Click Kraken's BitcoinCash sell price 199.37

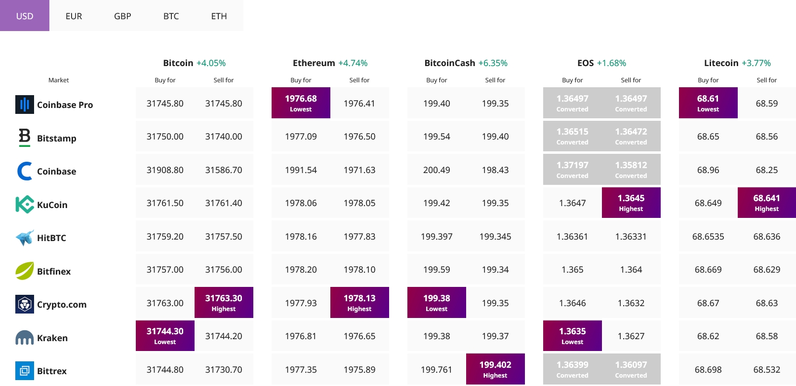(495, 336)
